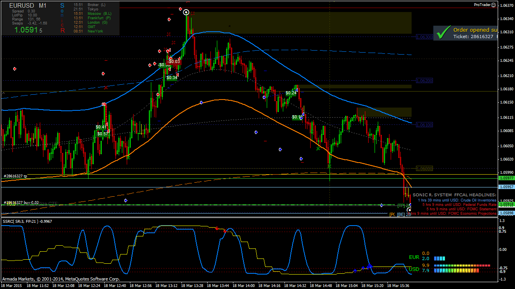Image resolution: width=515 pixels, height=289 pixels.
Task: Click the white circle marker at the current price low
Action: pos(409,210)
